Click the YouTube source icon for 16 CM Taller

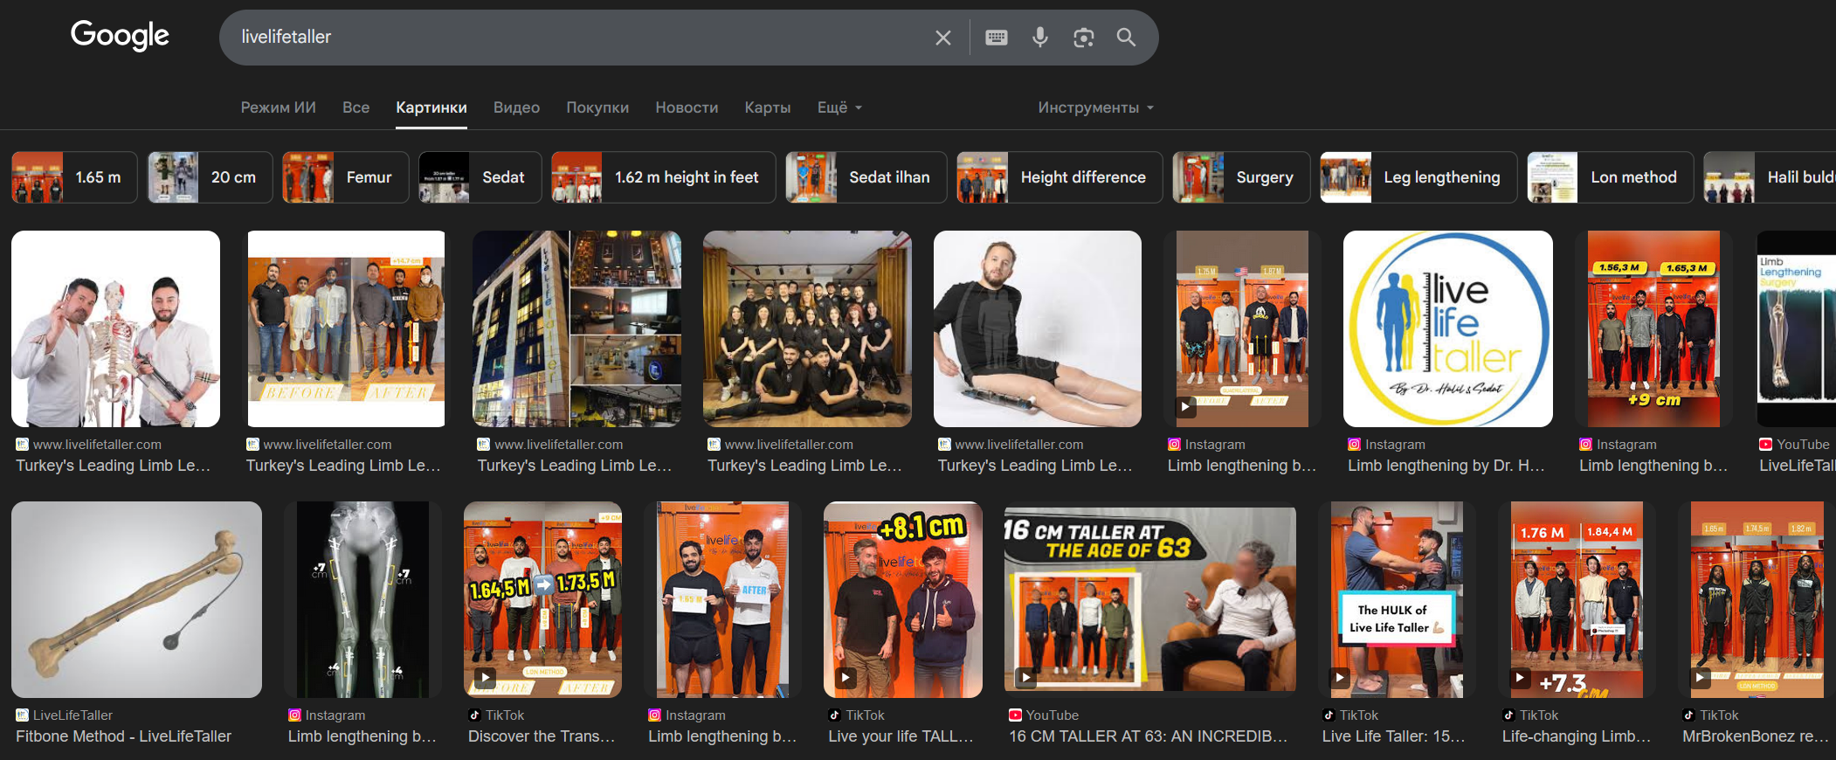pos(1015,715)
